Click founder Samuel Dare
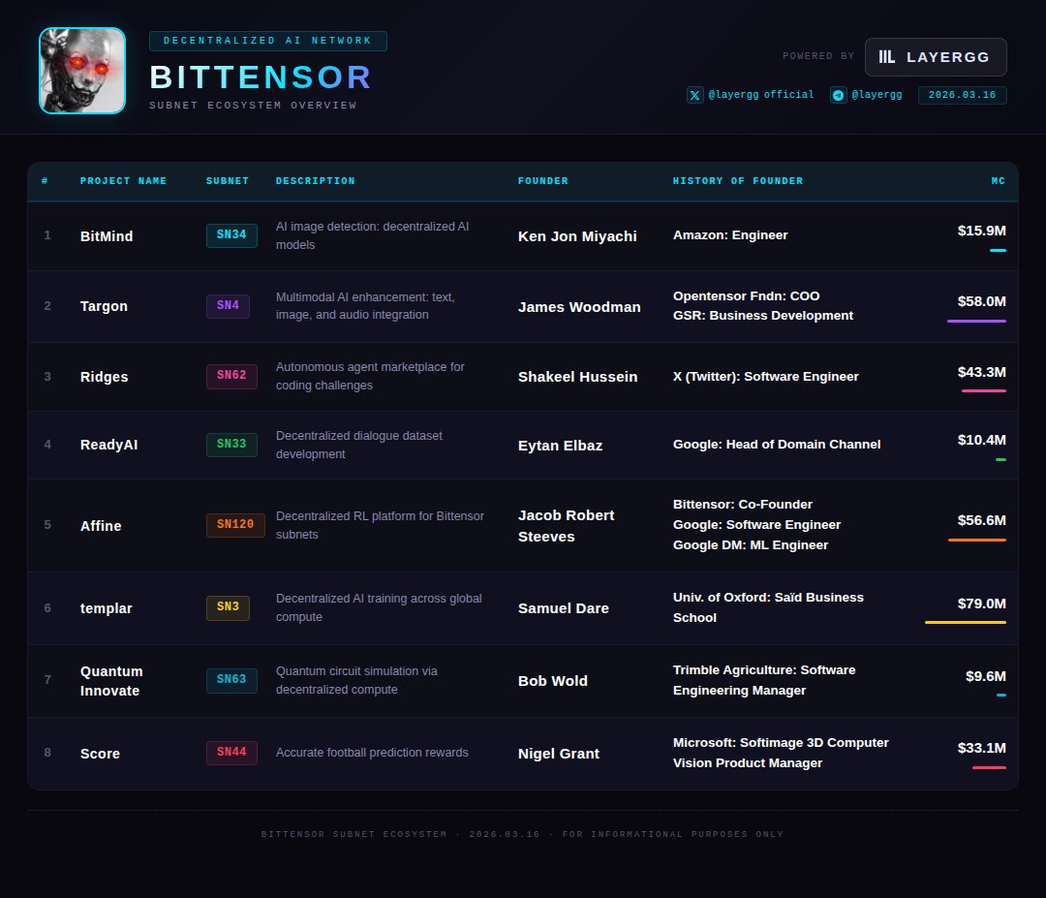 (564, 608)
